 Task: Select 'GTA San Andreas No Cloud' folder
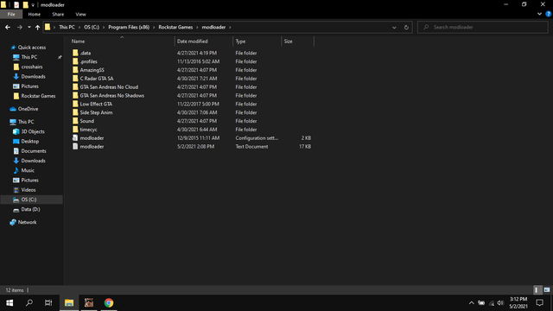tap(109, 87)
